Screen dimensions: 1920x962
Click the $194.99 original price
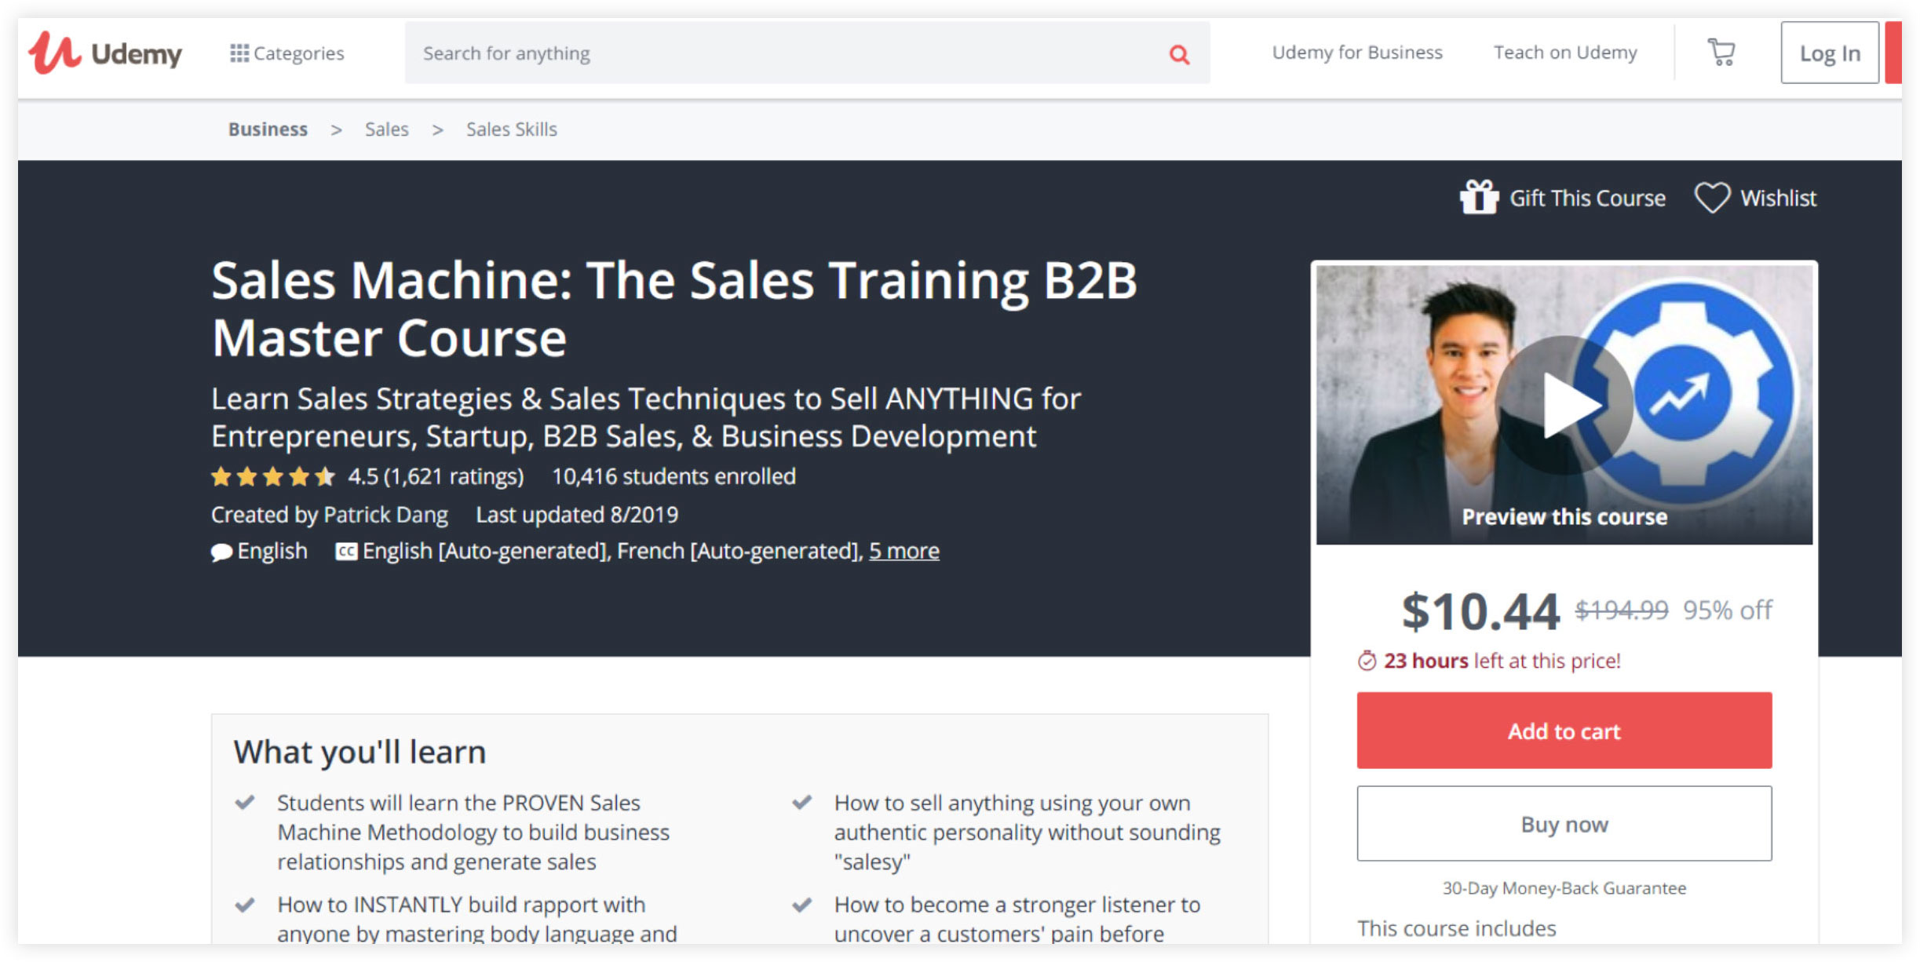(1622, 610)
